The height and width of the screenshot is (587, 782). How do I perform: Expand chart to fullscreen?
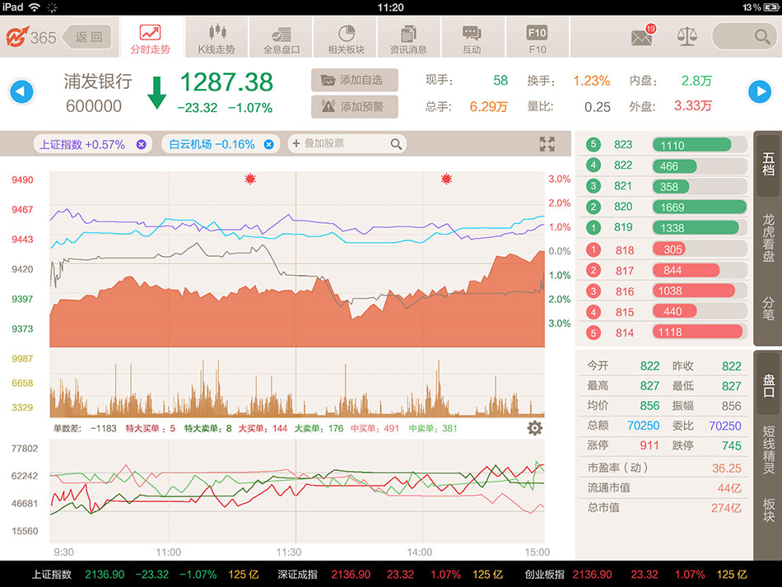[547, 144]
